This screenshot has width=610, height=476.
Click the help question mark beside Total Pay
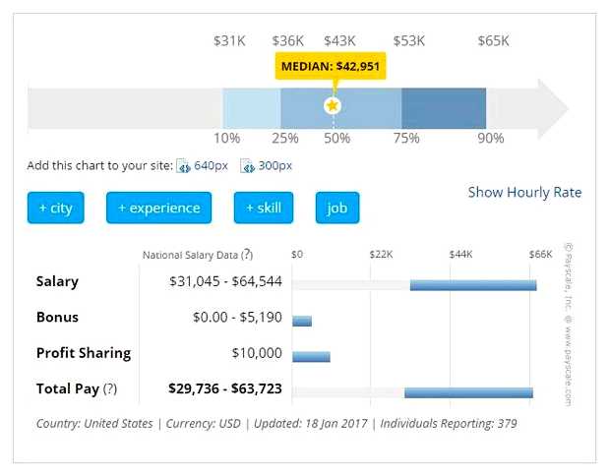(x=110, y=388)
